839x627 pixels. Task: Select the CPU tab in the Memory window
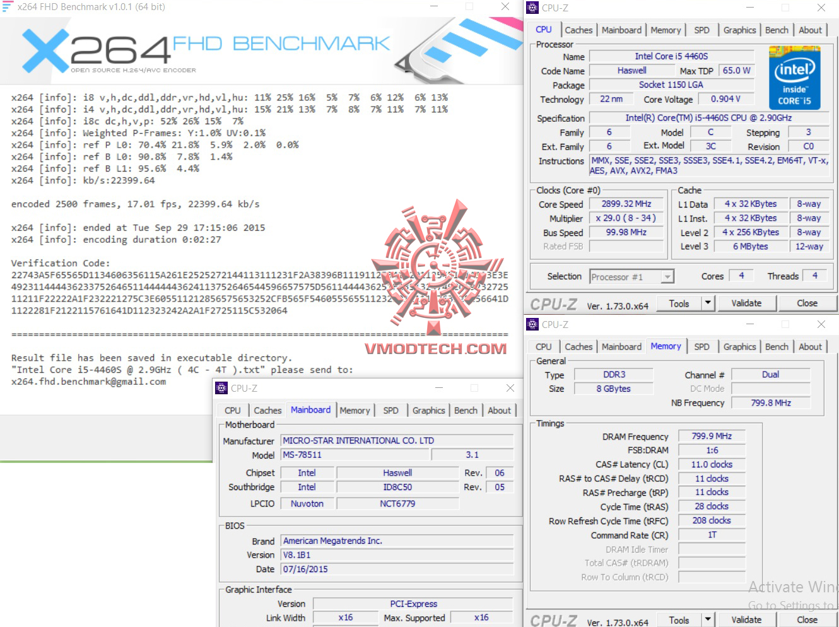[543, 347]
